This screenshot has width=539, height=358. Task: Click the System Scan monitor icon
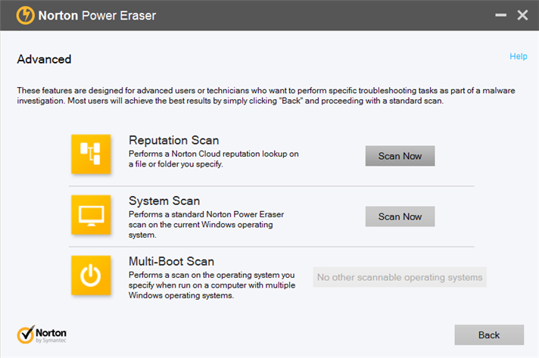click(91, 215)
